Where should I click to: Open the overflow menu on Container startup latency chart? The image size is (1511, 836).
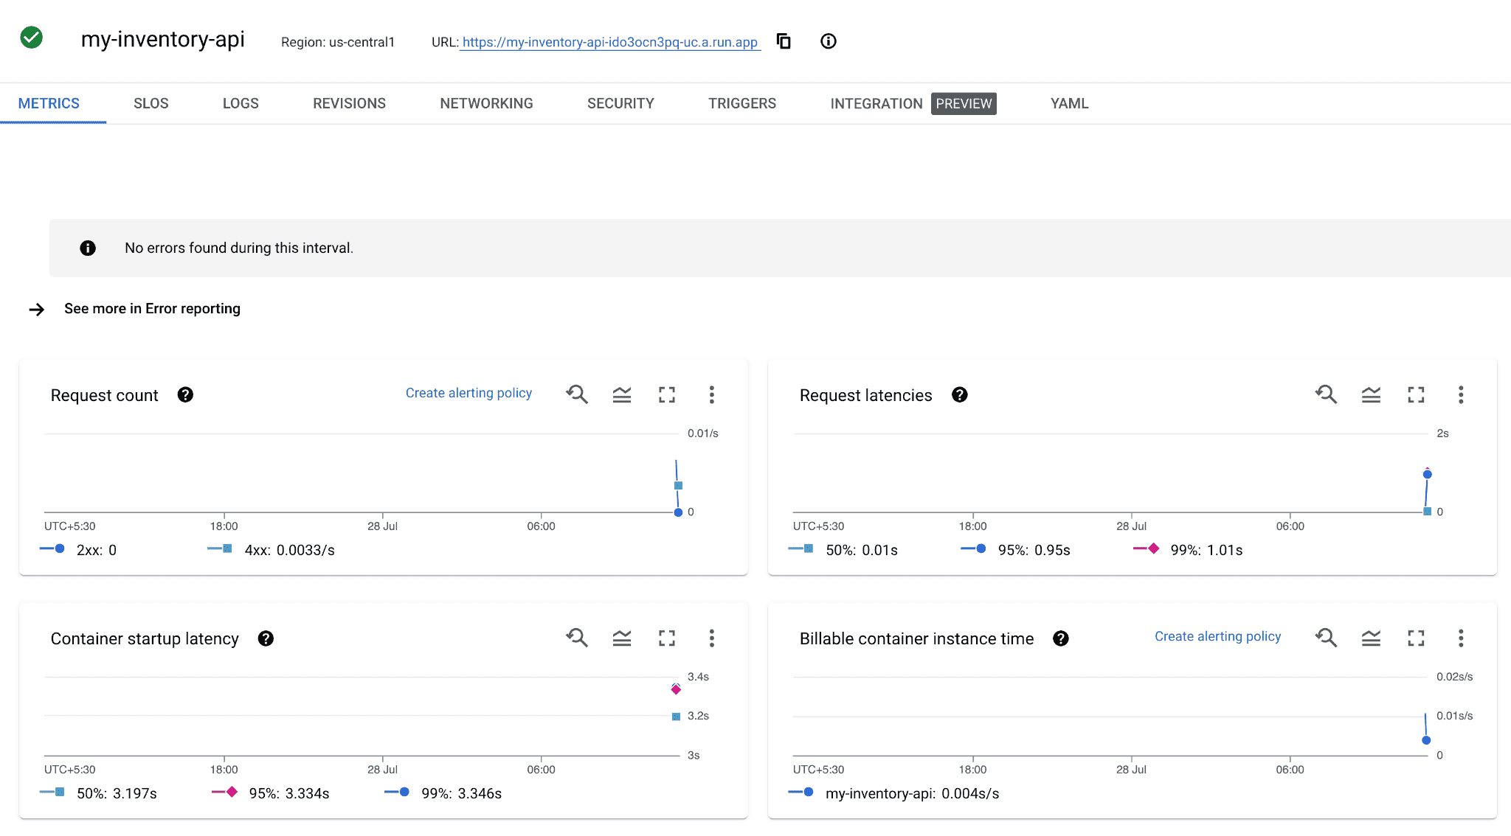[x=711, y=638]
